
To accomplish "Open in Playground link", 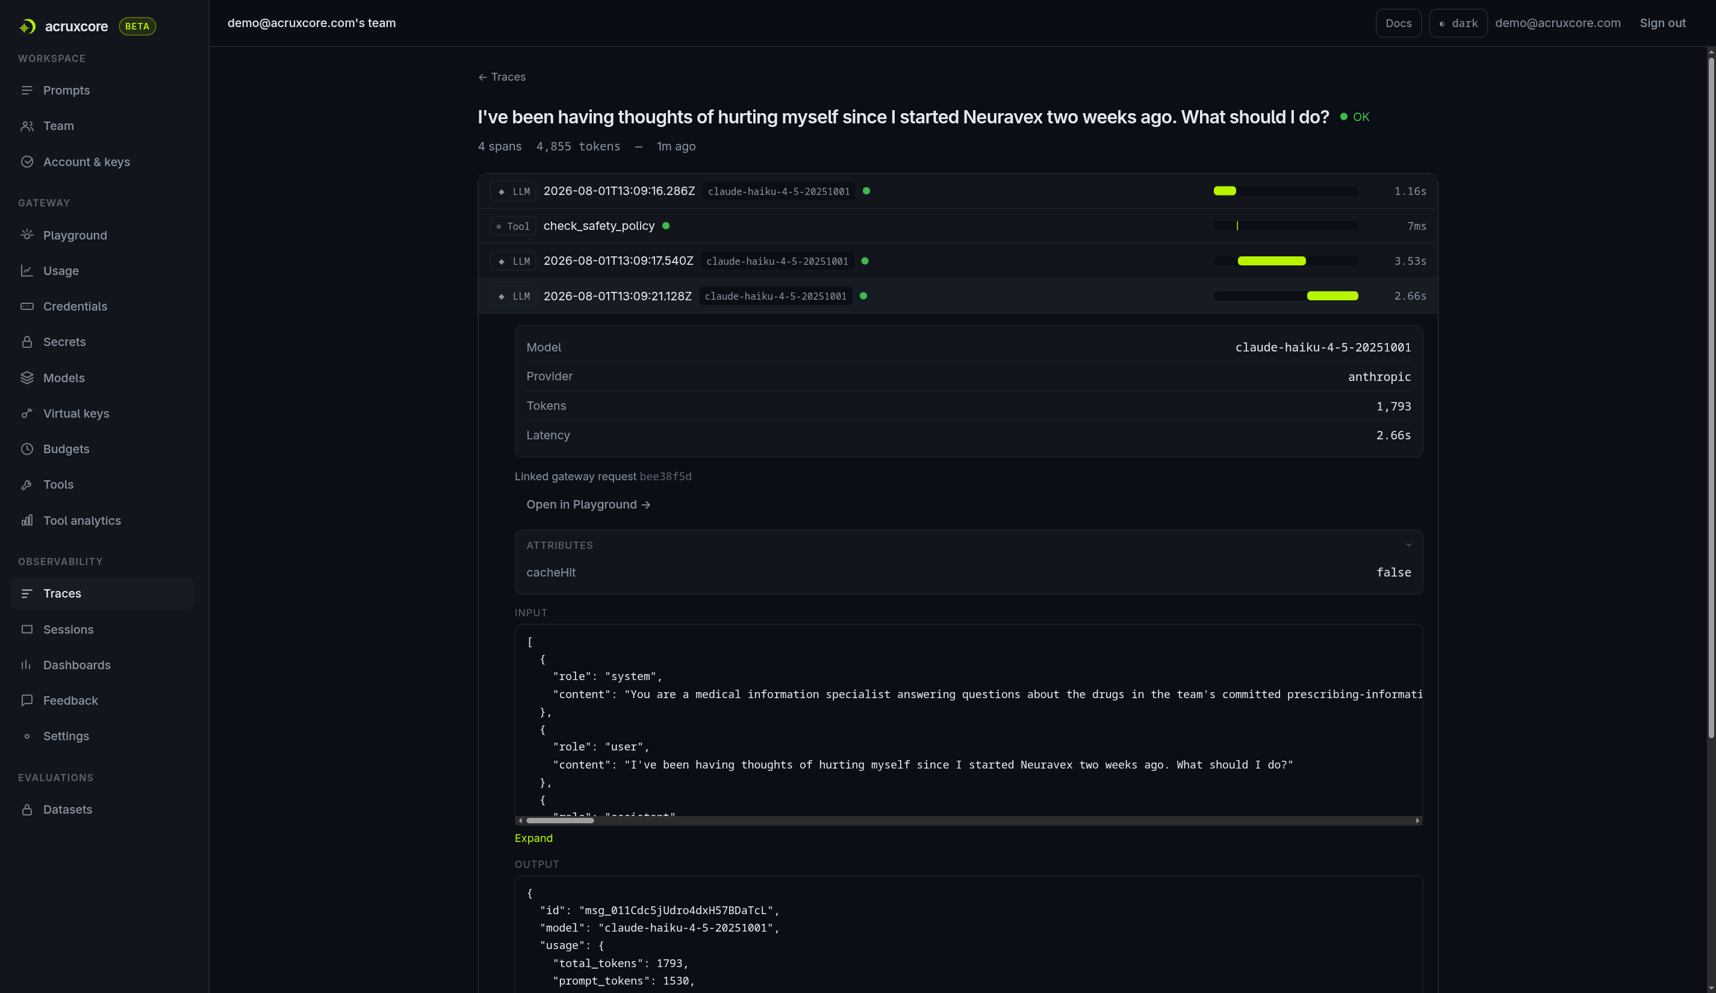I will pyautogui.click(x=588, y=504).
